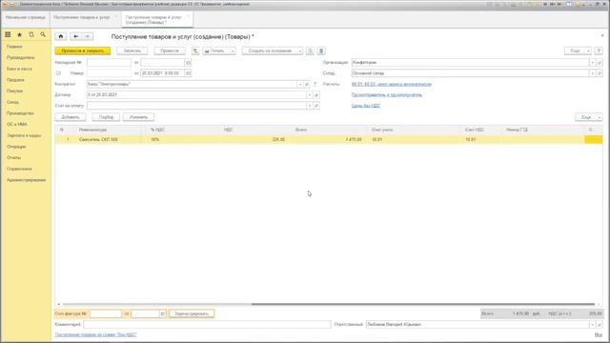Open Договор record with the open-form icon

pos(316,95)
